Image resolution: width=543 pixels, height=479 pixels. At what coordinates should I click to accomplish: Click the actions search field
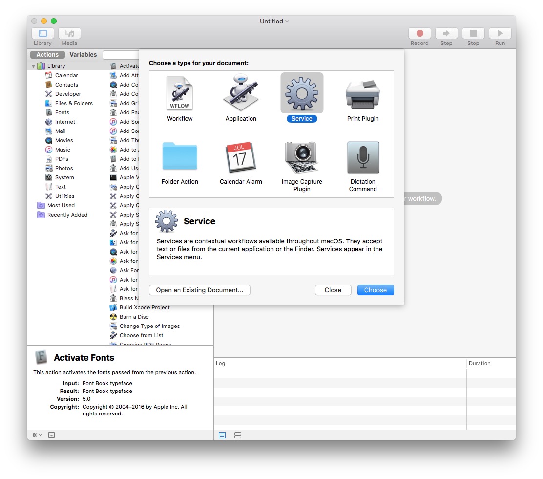pyautogui.click(x=122, y=55)
